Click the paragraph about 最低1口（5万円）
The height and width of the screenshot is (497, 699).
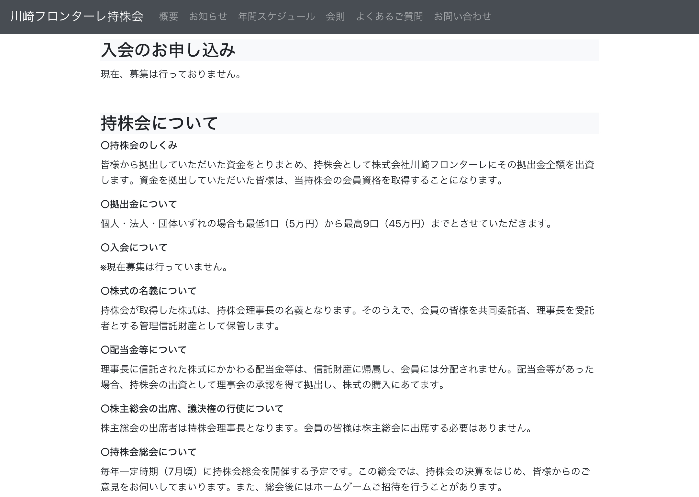coord(327,224)
